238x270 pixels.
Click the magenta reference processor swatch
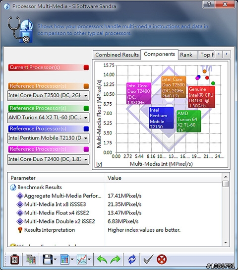[x=86, y=149]
